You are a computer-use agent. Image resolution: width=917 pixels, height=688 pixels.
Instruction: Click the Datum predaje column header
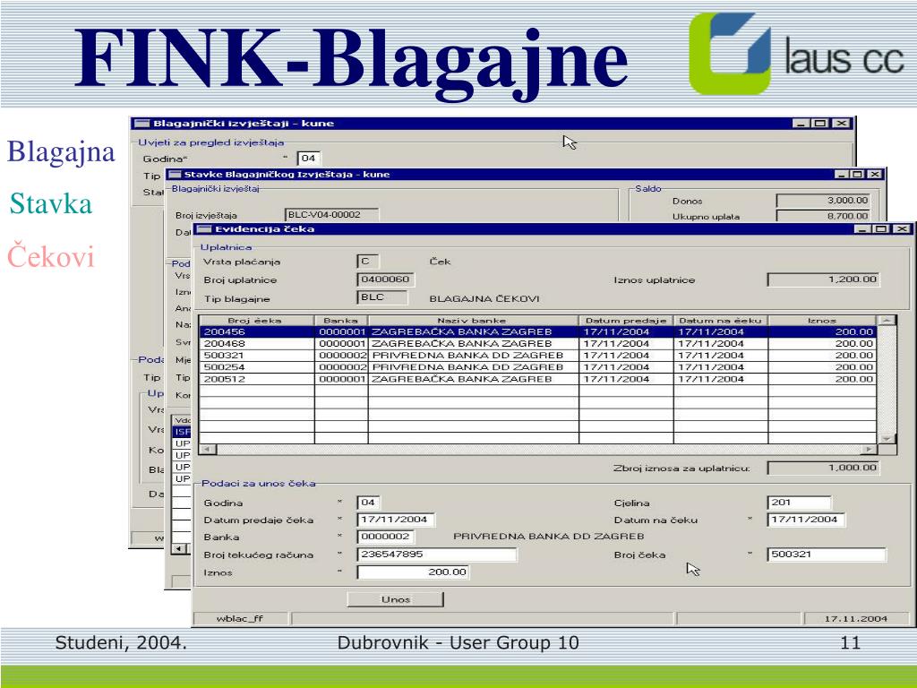[626, 321]
